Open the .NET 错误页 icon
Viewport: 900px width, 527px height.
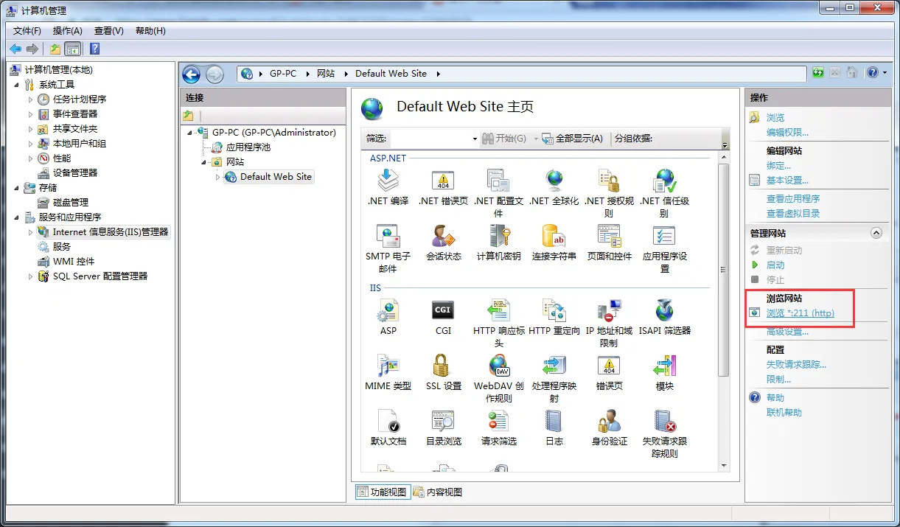click(x=443, y=181)
